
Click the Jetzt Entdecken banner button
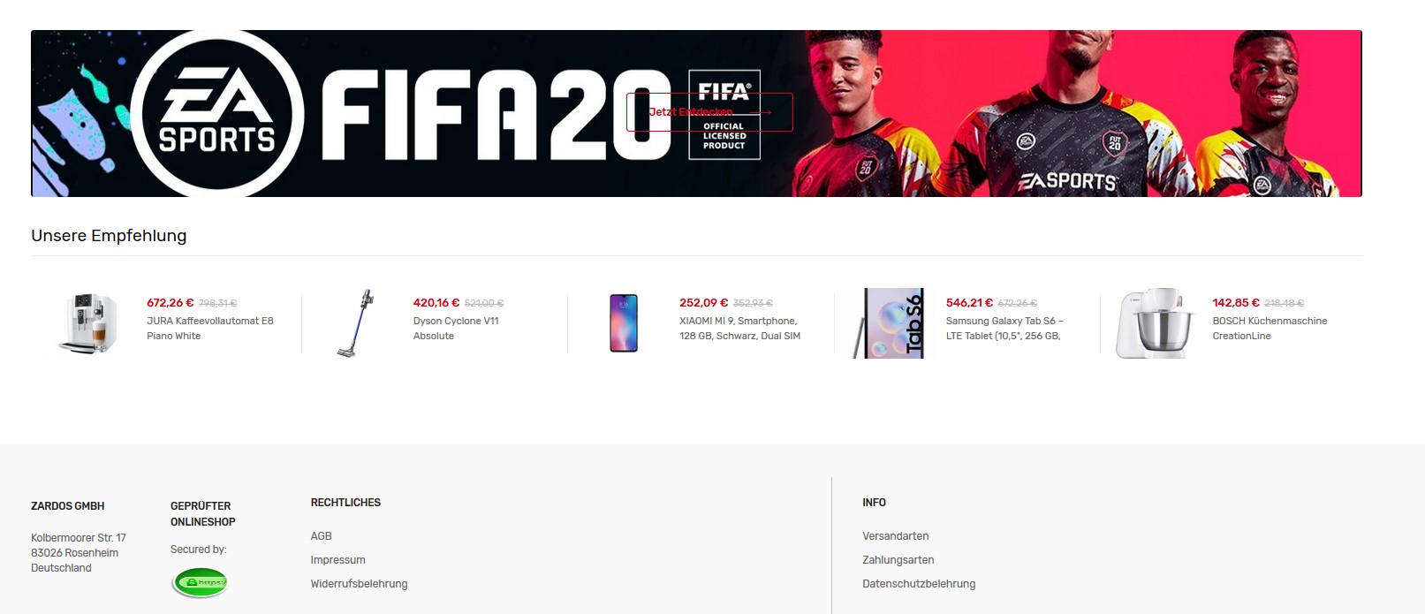tap(709, 112)
